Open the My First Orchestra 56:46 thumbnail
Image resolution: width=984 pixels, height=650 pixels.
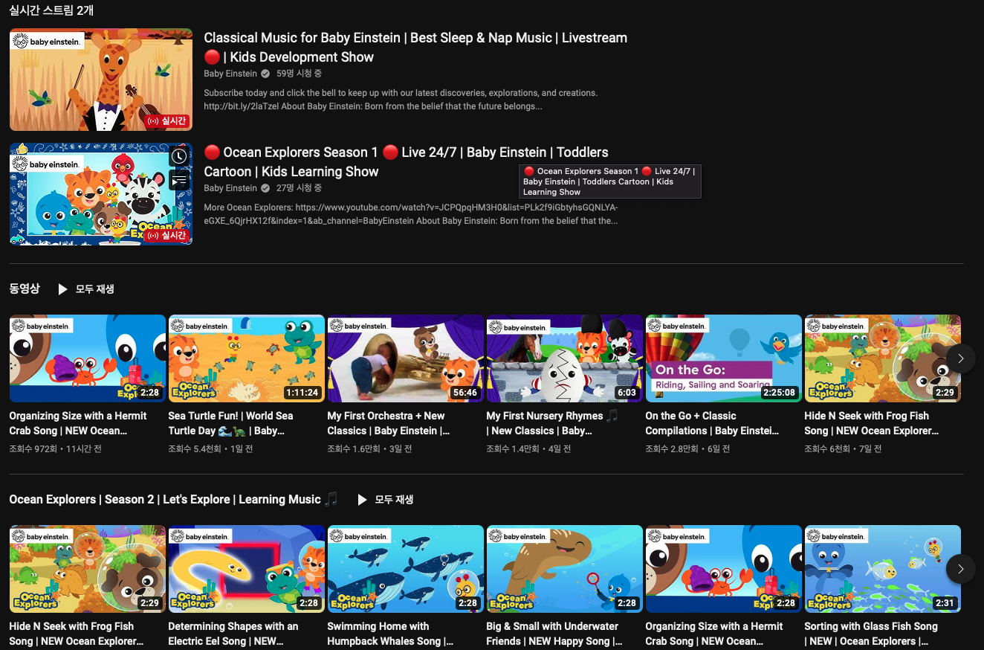406,358
